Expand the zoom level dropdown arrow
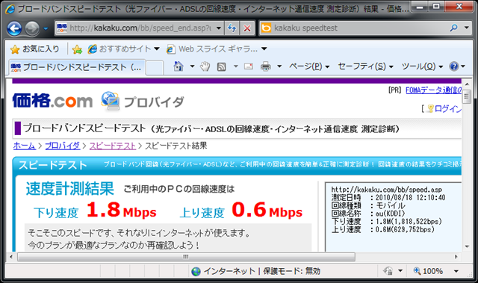478x283 pixels. 456,271
